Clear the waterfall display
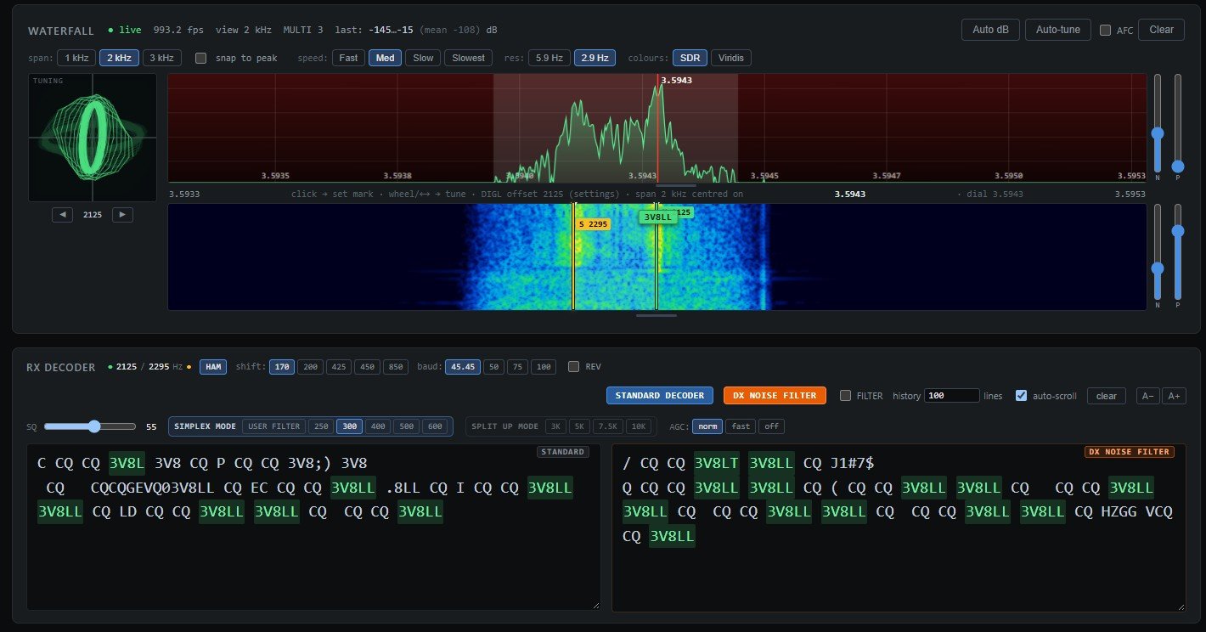The image size is (1206, 632). coord(1161,30)
